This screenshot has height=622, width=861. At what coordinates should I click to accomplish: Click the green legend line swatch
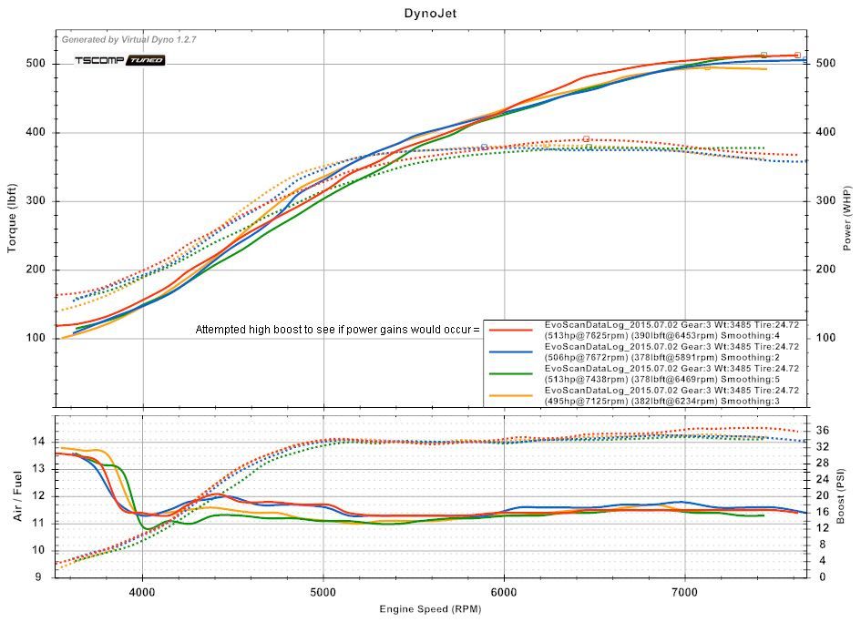click(x=511, y=372)
